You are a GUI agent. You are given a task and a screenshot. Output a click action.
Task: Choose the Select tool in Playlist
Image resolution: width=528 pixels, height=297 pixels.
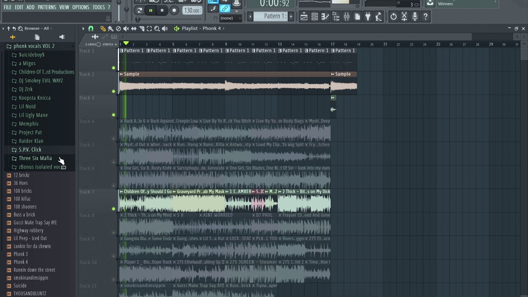[149, 28]
